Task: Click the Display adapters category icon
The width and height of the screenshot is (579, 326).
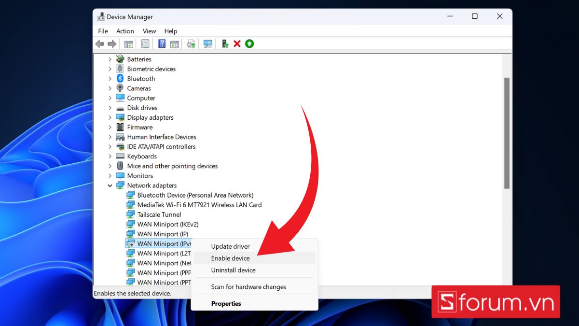Action: (120, 117)
